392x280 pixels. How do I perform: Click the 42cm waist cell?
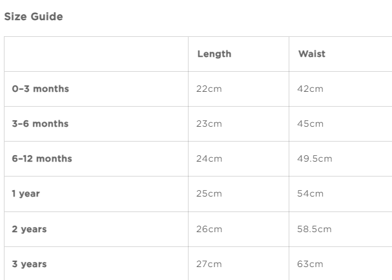tap(310, 89)
